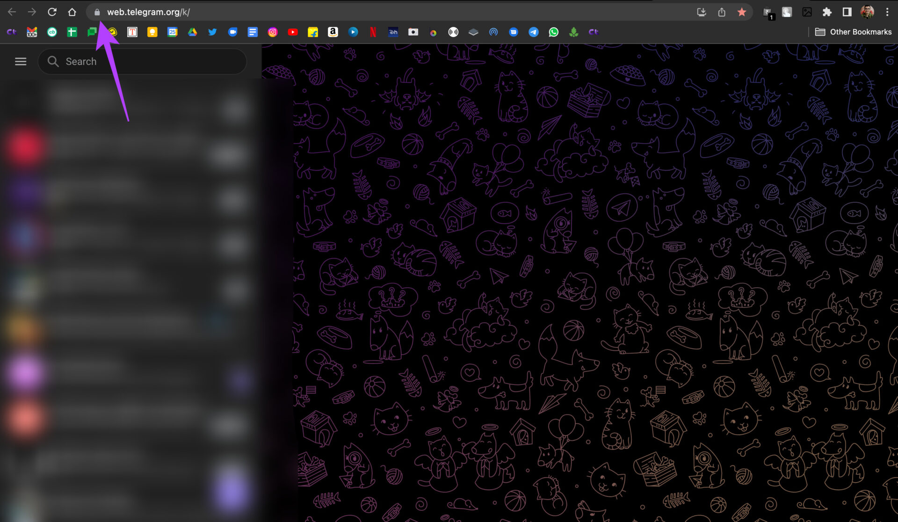Toggle the browser side panel
Screen dimensions: 898x522
[x=847, y=12]
